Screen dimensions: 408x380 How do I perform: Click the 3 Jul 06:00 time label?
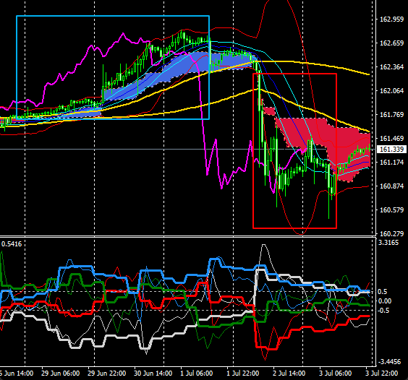tap(336, 373)
